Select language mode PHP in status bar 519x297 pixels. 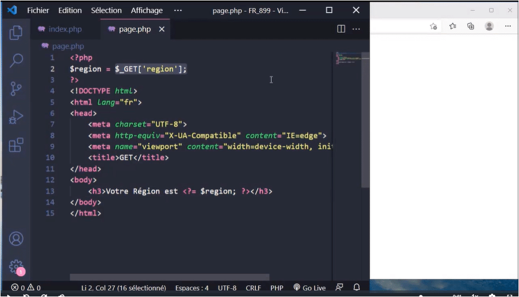(x=277, y=288)
